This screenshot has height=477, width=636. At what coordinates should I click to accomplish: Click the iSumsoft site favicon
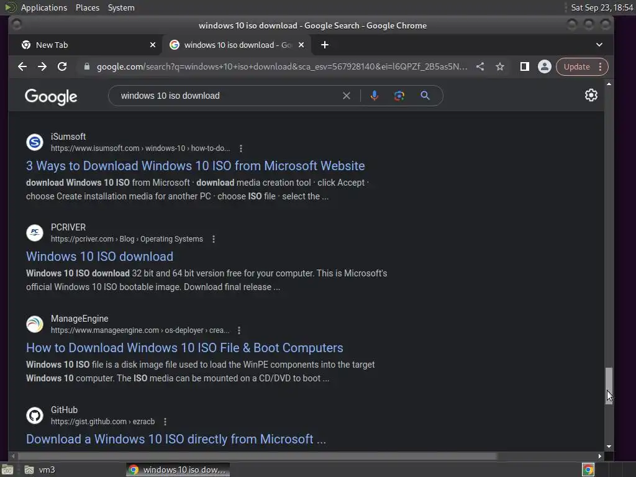pyautogui.click(x=35, y=142)
